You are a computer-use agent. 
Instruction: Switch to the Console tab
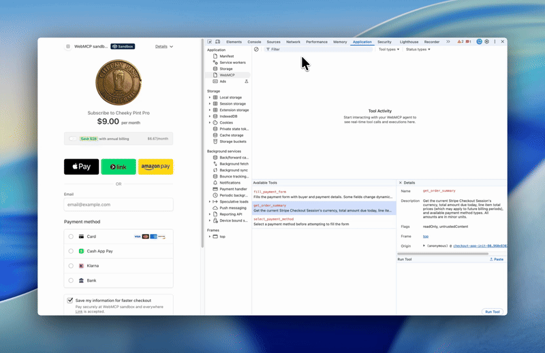coord(254,41)
